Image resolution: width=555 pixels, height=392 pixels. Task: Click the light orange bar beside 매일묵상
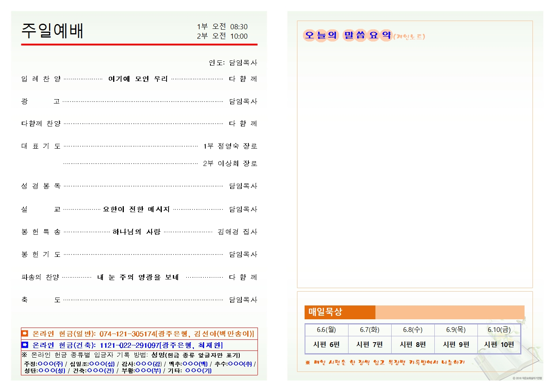449,312
